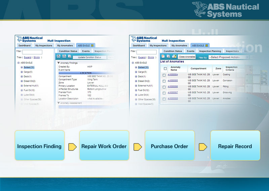Expand the Cargo(5) node in the List of Anomalies window
The width and height of the screenshot is (269, 191).
136,72
